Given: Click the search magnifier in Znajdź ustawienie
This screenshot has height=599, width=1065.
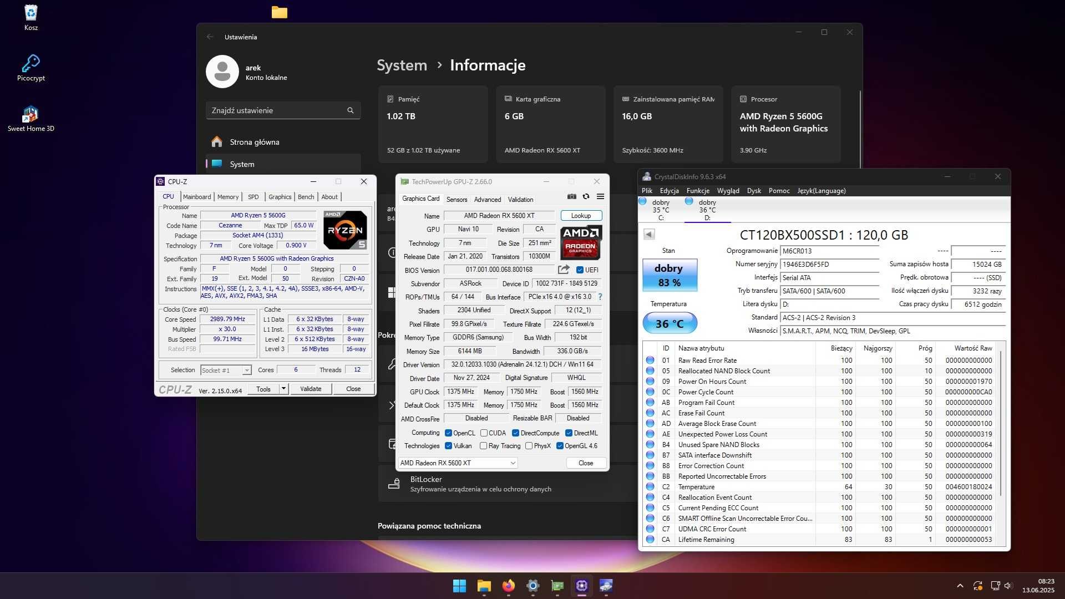Looking at the screenshot, I should pos(351,110).
